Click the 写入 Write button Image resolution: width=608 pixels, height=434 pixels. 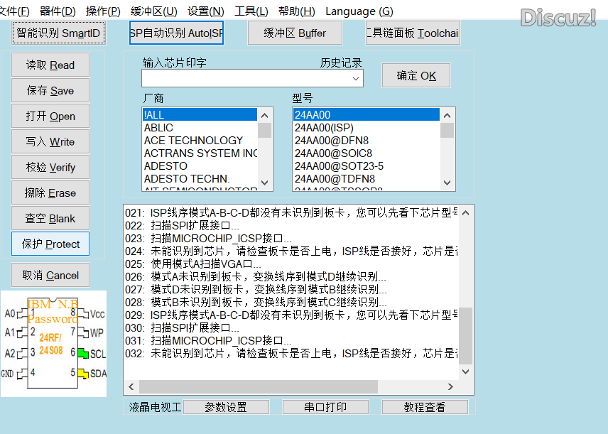click(x=50, y=142)
